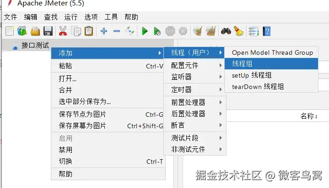Open the 帮助 menu in menu bar
The width and height of the screenshot is (329, 188).
click(131, 17)
